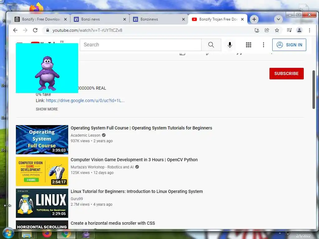Go back to the previous page
Viewport: 319px width, 239px height.
coord(15,30)
